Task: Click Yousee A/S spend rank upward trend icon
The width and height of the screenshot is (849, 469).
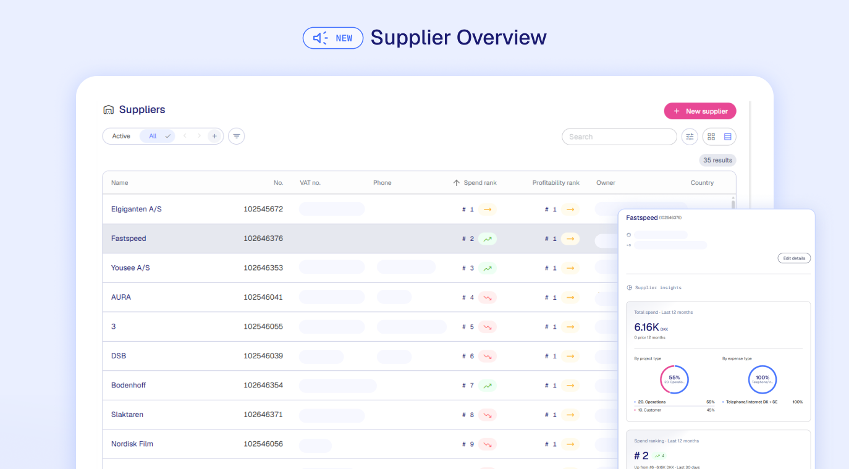Action: click(x=488, y=268)
